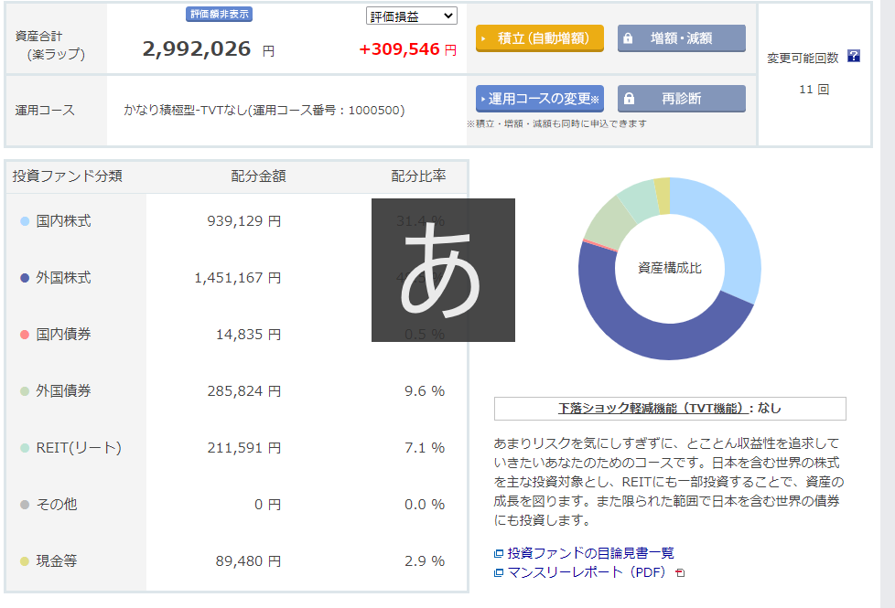
Task: Click the new-window icon before 投資ファンドの目論見書一覧
Action: coord(499,553)
